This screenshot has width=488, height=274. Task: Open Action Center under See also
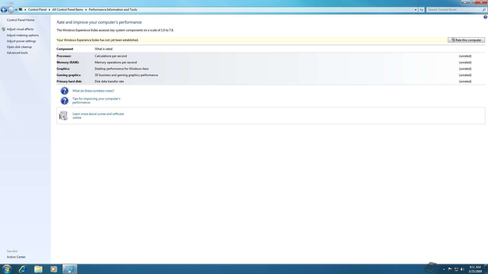tap(16, 257)
